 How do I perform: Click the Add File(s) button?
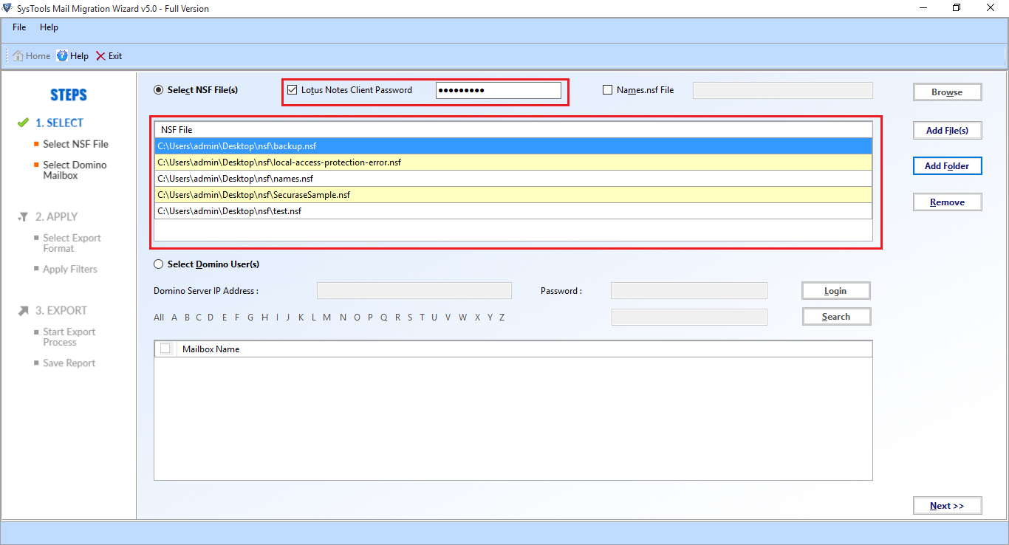coord(948,131)
